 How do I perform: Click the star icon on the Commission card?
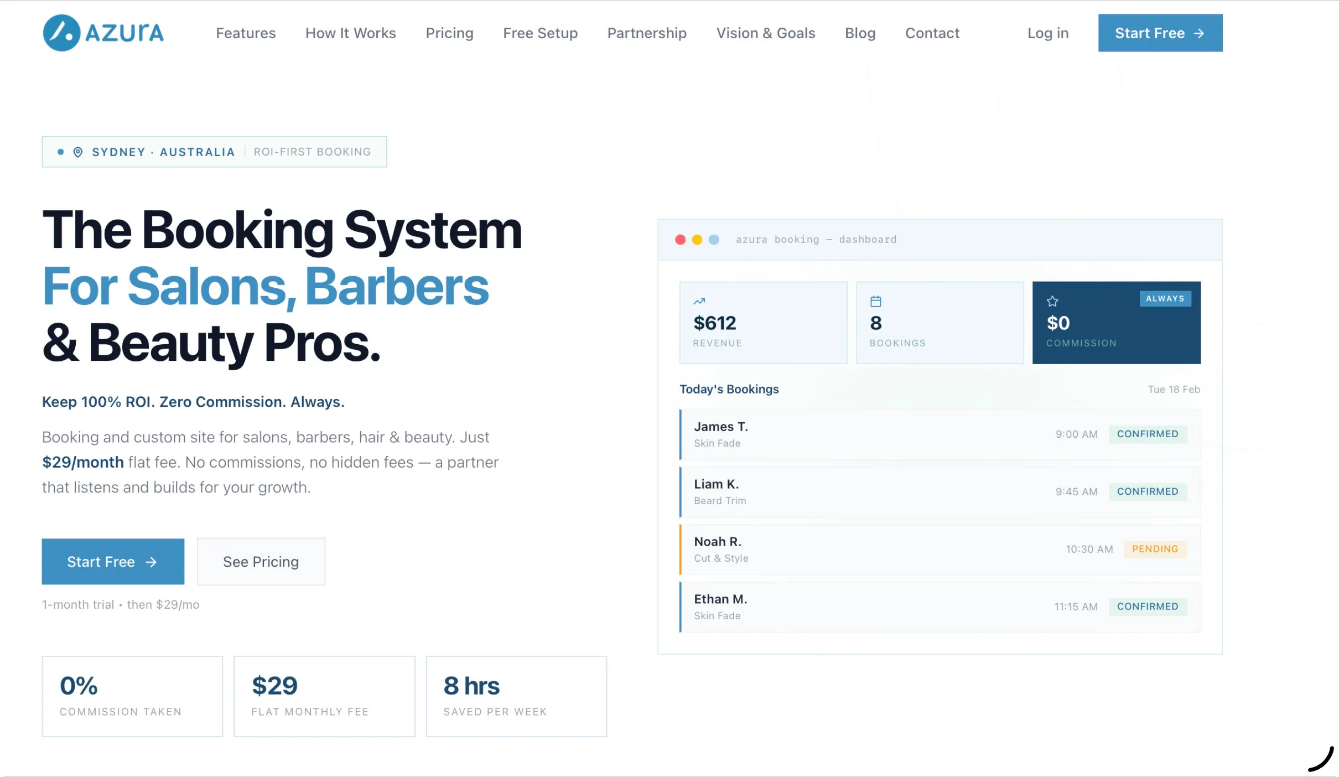coord(1052,301)
